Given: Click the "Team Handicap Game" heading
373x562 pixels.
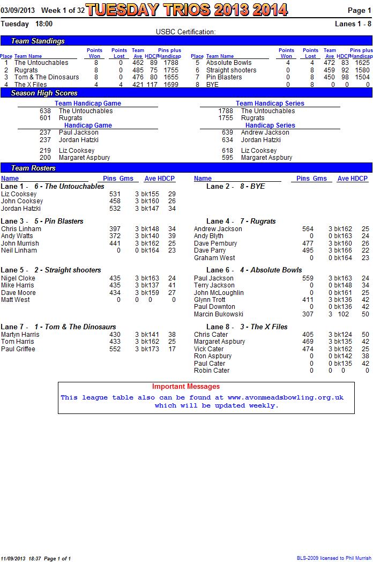Looking at the screenshot, I should [88, 103].
